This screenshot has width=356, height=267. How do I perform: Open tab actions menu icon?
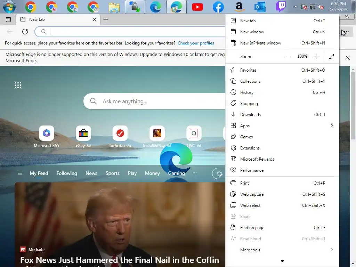pos(8,19)
